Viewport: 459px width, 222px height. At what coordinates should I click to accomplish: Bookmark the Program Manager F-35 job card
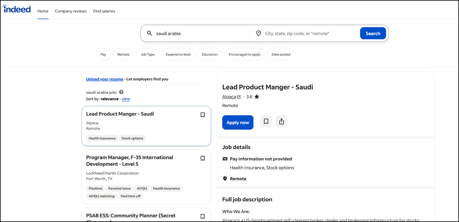click(x=203, y=158)
